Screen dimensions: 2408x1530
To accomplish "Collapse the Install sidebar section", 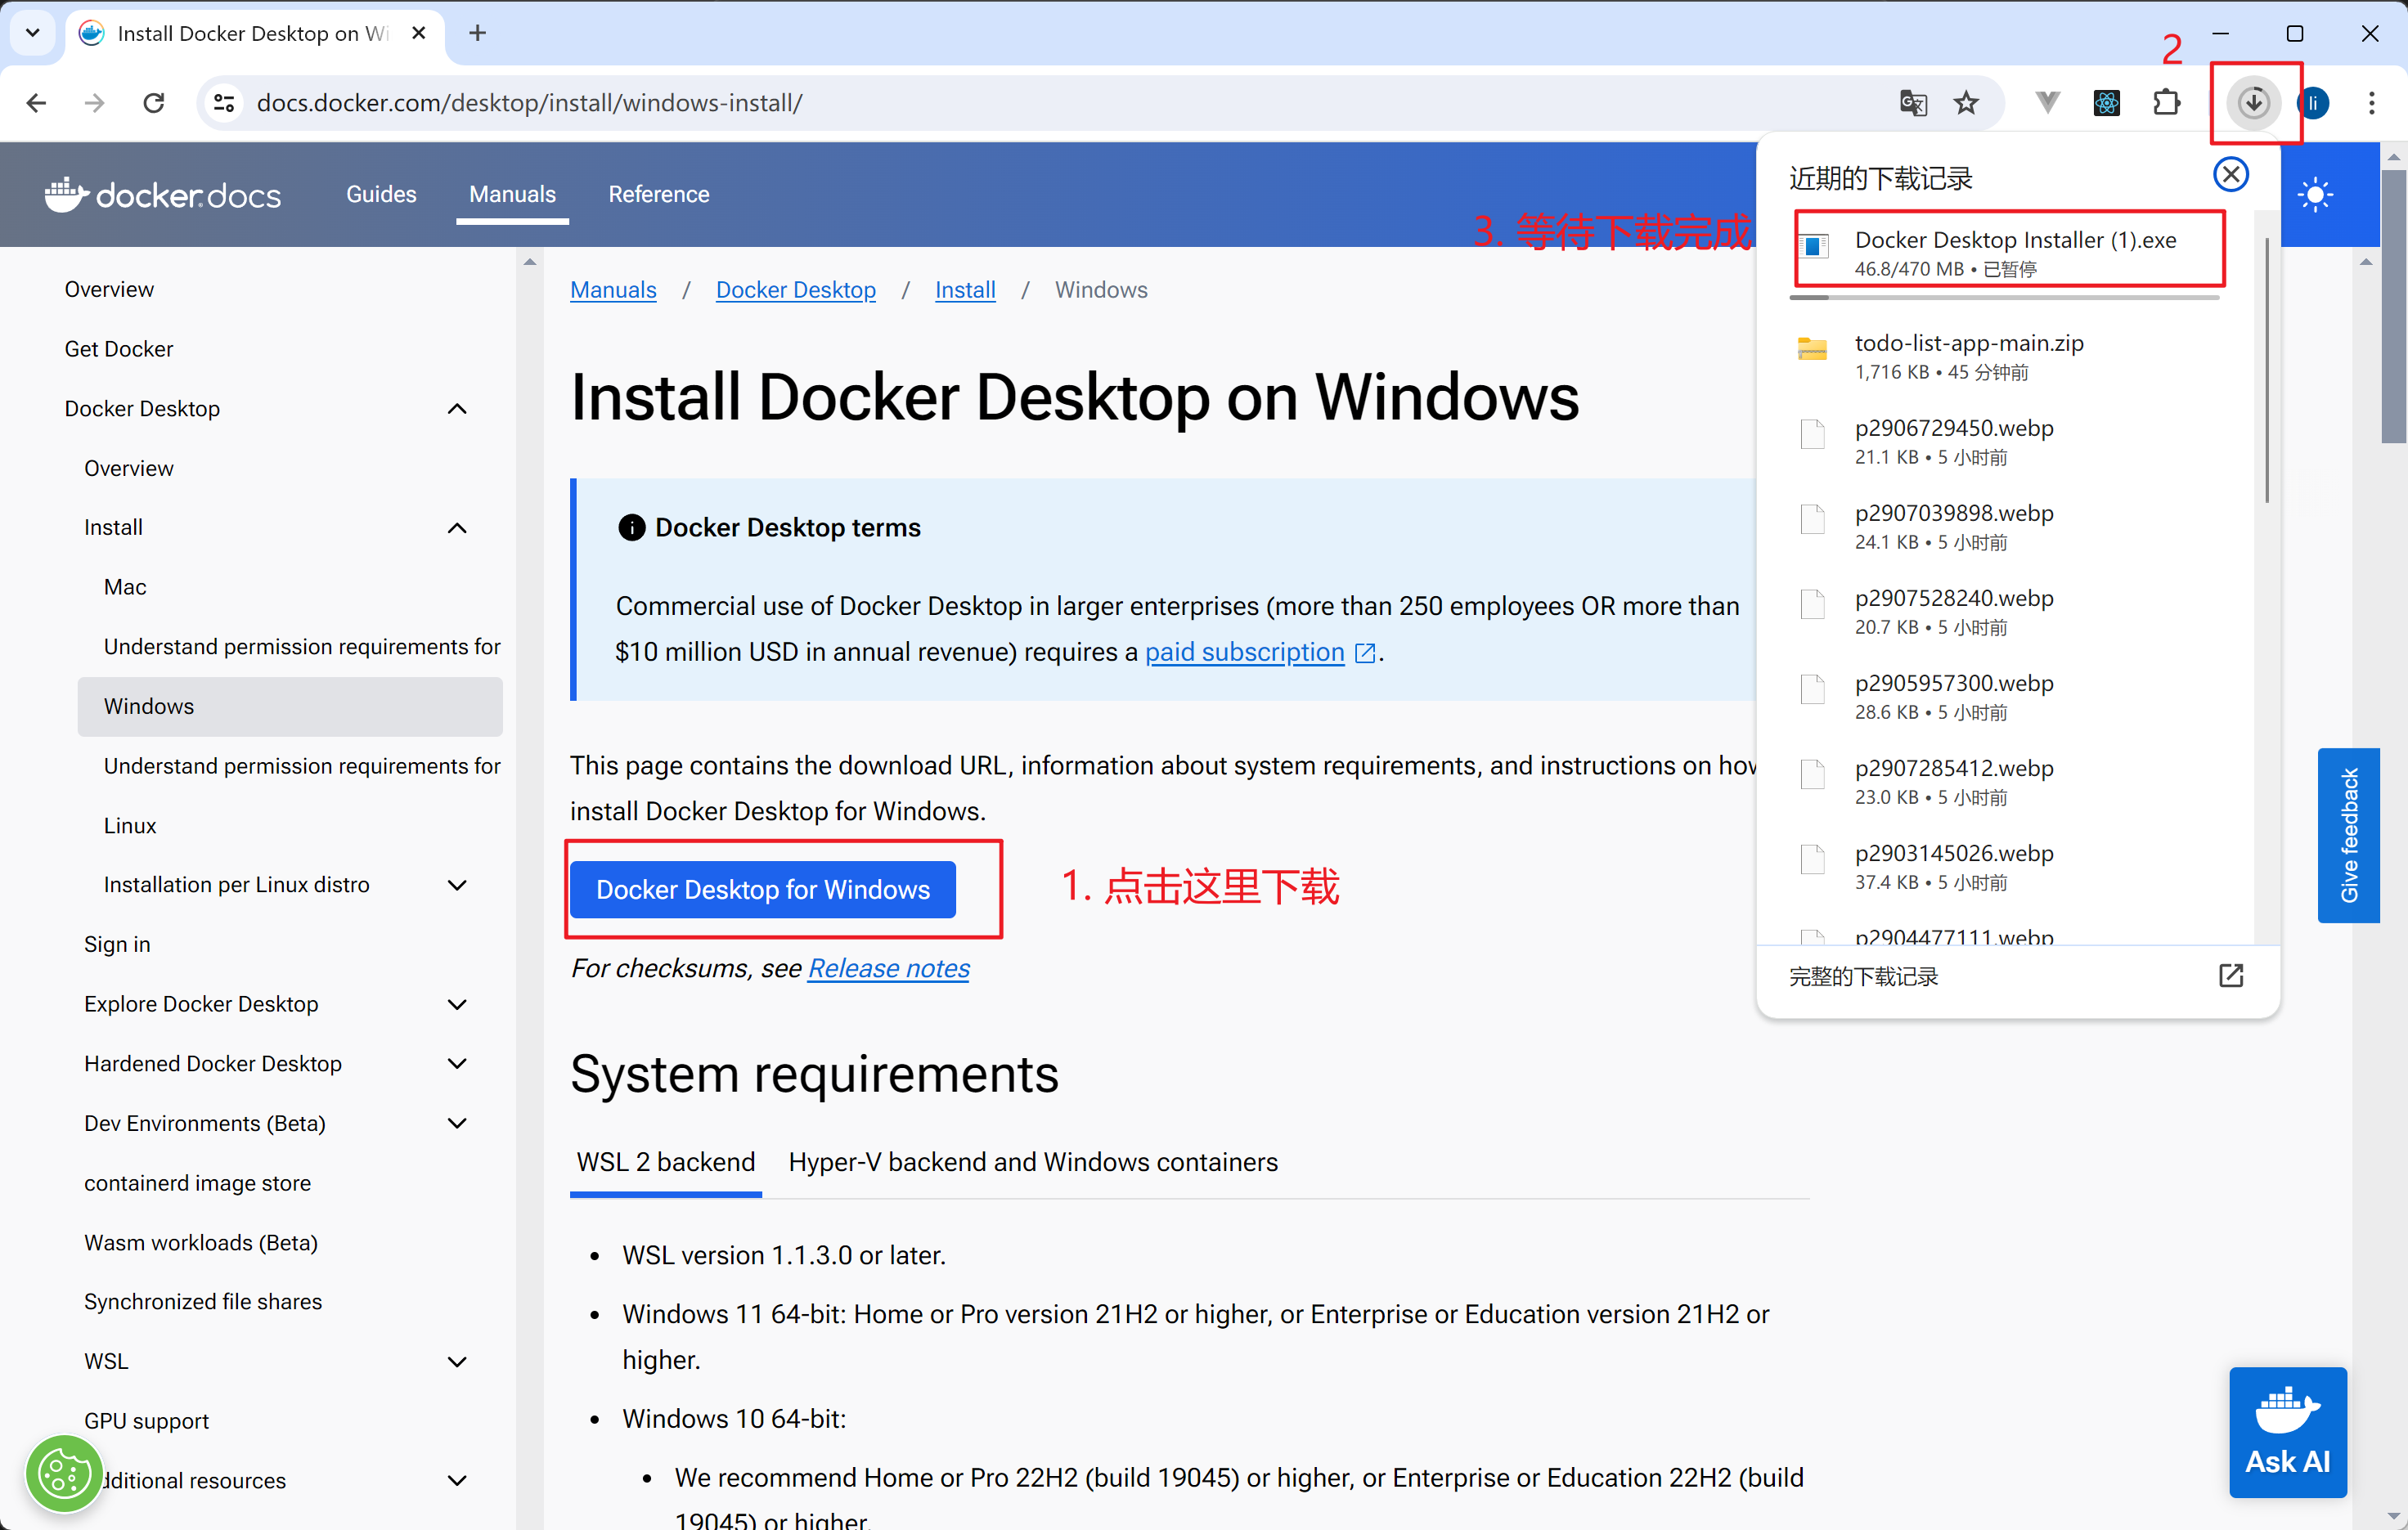I will (x=457, y=528).
